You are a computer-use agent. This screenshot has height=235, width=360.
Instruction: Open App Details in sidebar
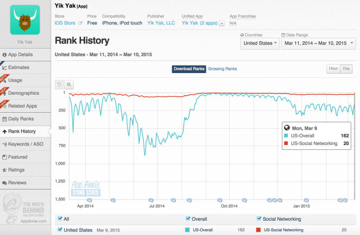coord(25,55)
